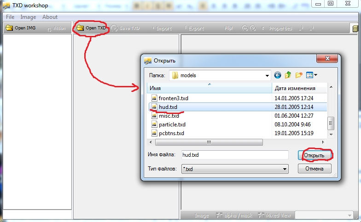This screenshot has width=361, height=222.
Task: Open the File menu
Action: 10,17
